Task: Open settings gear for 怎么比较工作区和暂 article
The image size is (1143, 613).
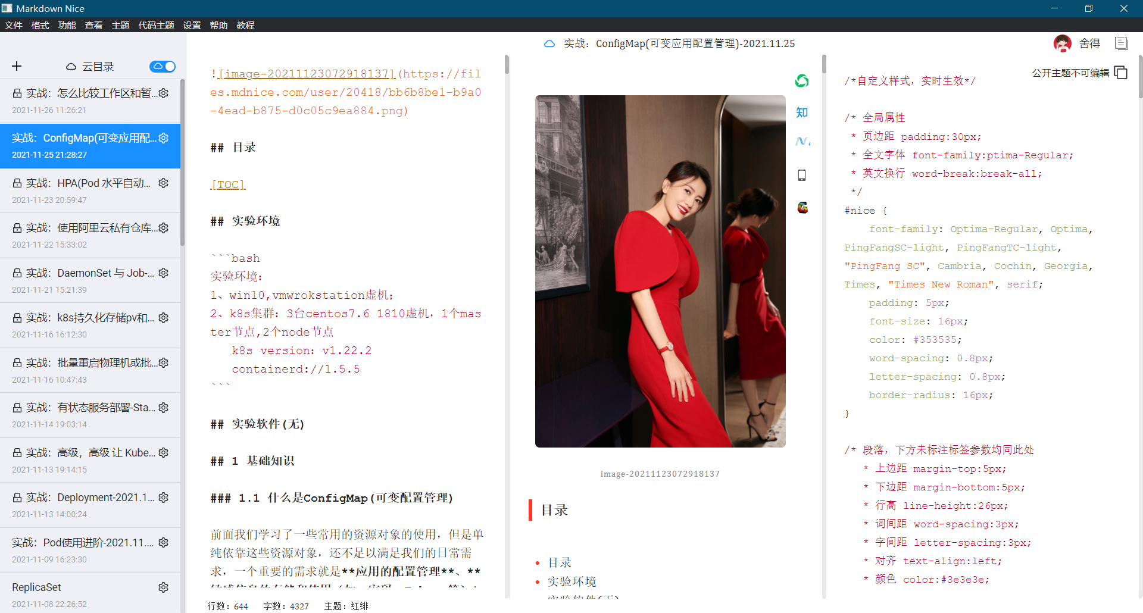Action: (164, 93)
